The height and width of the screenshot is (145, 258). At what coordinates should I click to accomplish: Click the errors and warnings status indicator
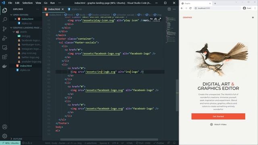coord(27,143)
